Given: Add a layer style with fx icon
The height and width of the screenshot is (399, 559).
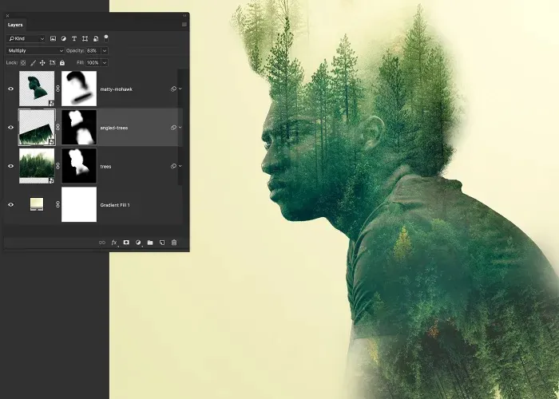Looking at the screenshot, I should [114, 243].
